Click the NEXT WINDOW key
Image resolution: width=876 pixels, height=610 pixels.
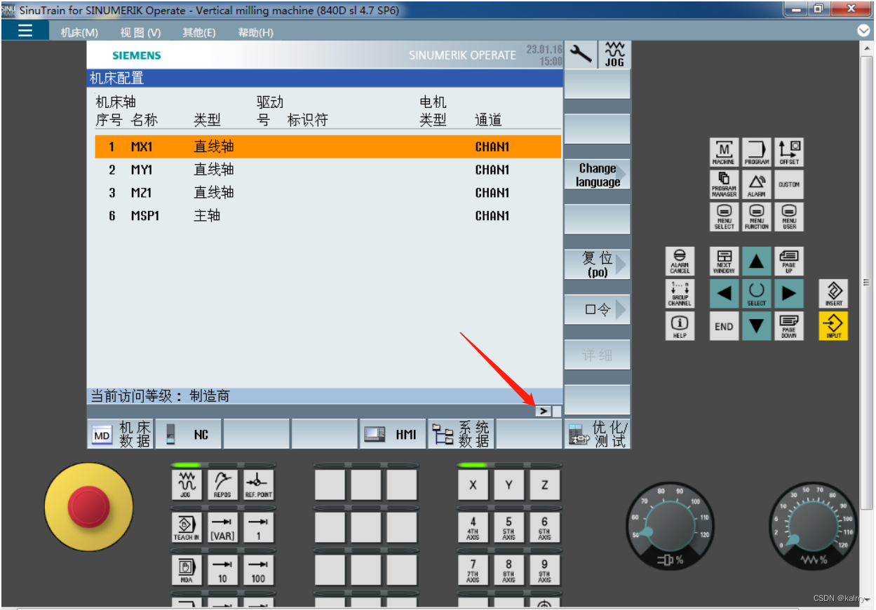pyautogui.click(x=725, y=262)
